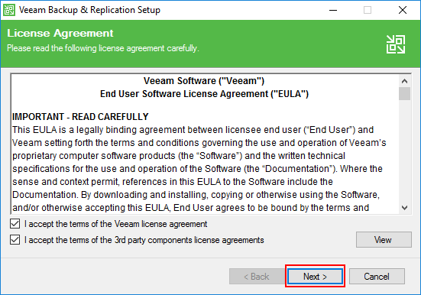Click the Veeam icon in the title bar
The width and height of the screenshot is (421, 295).
tap(9, 10)
